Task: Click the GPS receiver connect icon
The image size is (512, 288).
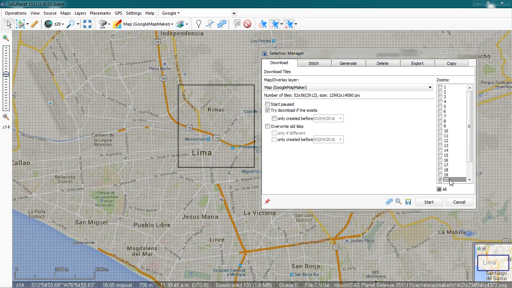Action: (263, 24)
